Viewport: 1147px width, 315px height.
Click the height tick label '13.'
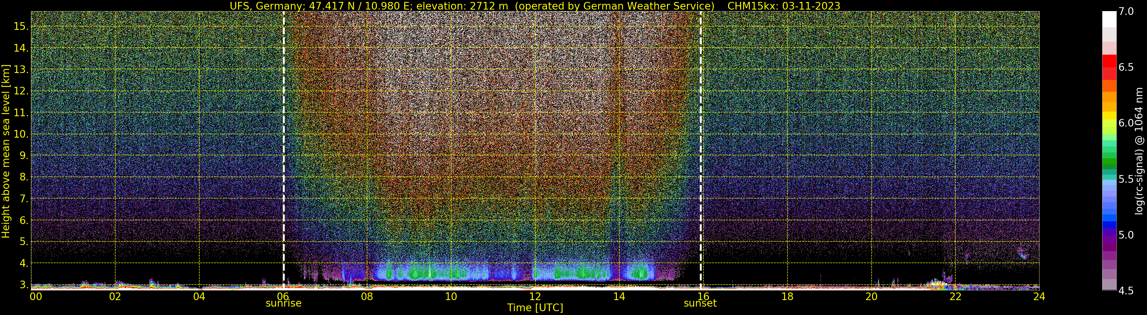click(21, 70)
